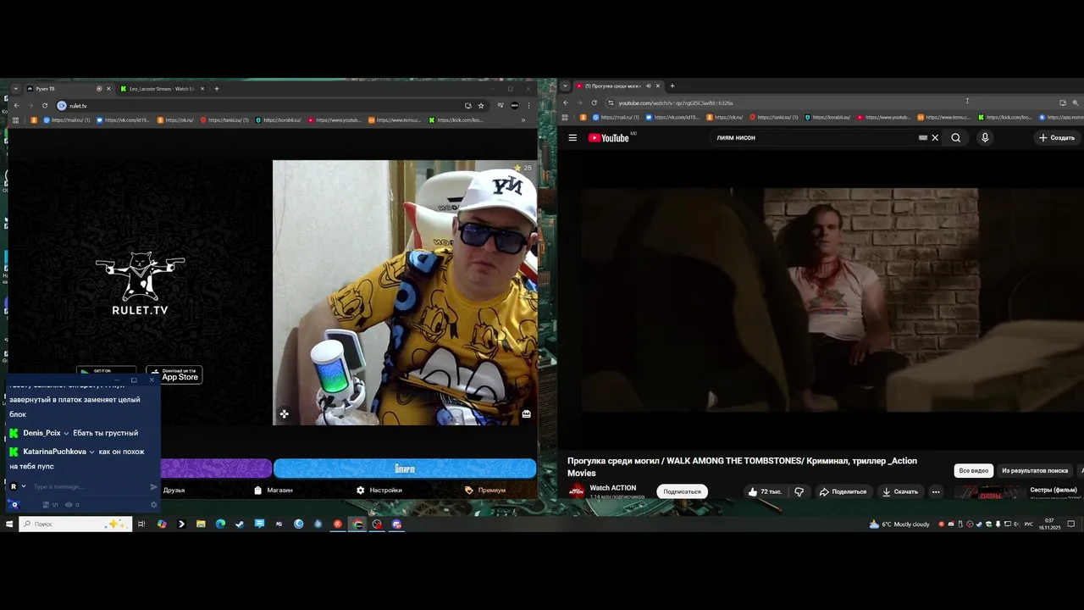Expand Denis_Pcix username dropdown in chat
Viewport: 1084px width, 610px height.
(x=66, y=433)
